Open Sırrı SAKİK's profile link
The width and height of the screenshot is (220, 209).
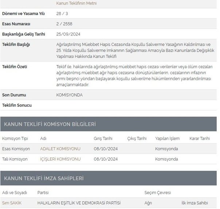pyautogui.click(x=12, y=203)
